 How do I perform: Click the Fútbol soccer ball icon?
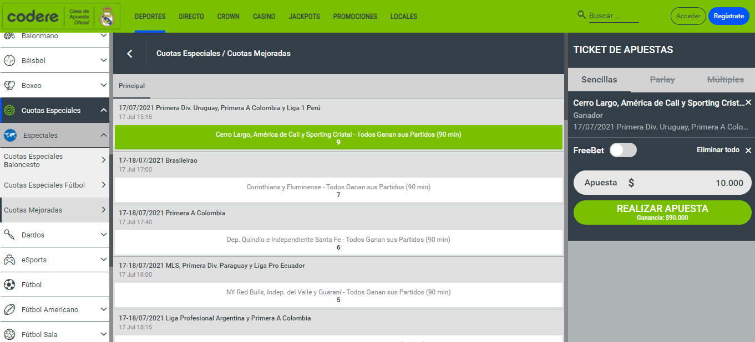[x=9, y=285]
